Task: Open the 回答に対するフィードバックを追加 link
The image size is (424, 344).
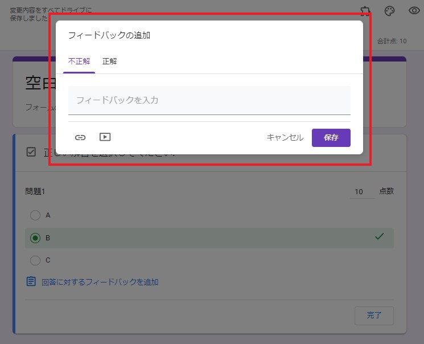Action: click(100, 282)
